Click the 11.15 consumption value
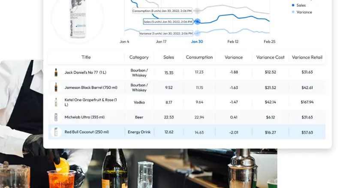The width and height of the screenshot is (343, 188). 199,88
